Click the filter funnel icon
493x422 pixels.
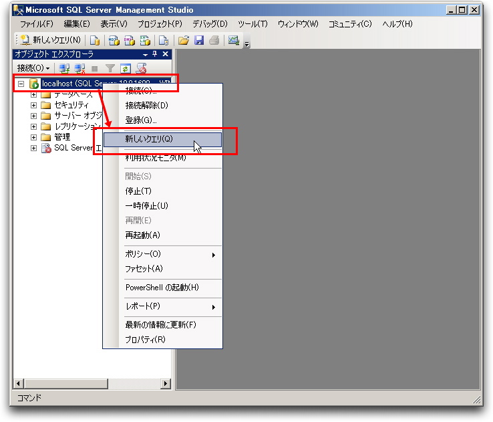pos(110,68)
